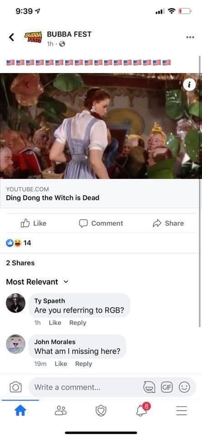This screenshot has height=438, width=202.
Task: Open the three-dot post options menu
Action: click(x=190, y=37)
